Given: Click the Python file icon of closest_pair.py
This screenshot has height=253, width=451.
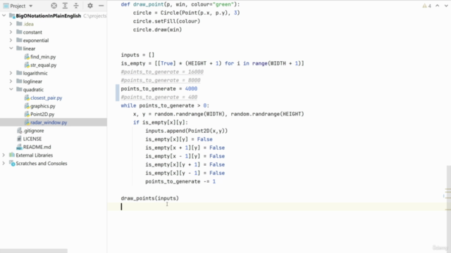Looking at the screenshot, I should click(x=27, y=98).
